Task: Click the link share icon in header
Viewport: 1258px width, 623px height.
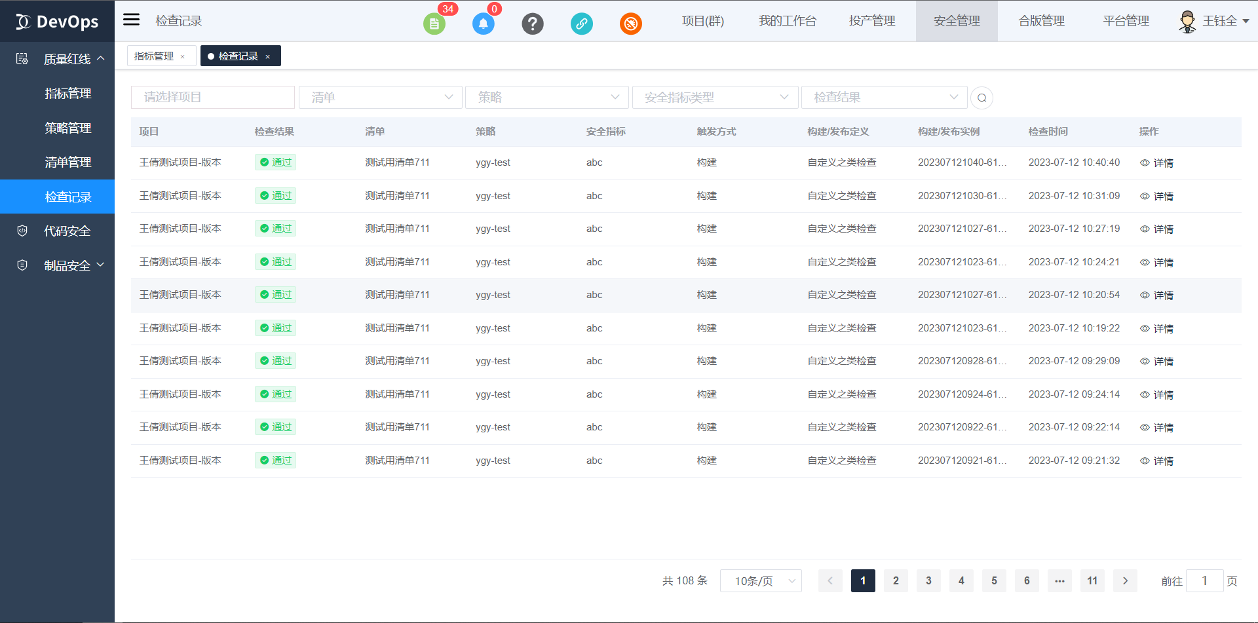Action: click(x=582, y=24)
